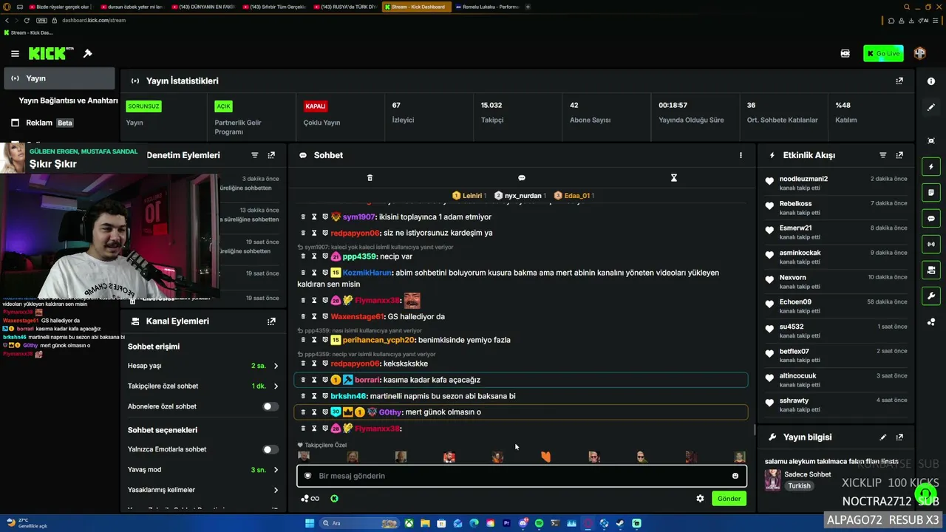Timeout ppp4359 using the hourglass icon
The height and width of the screenshot is (532, 946).
[314, 256]
